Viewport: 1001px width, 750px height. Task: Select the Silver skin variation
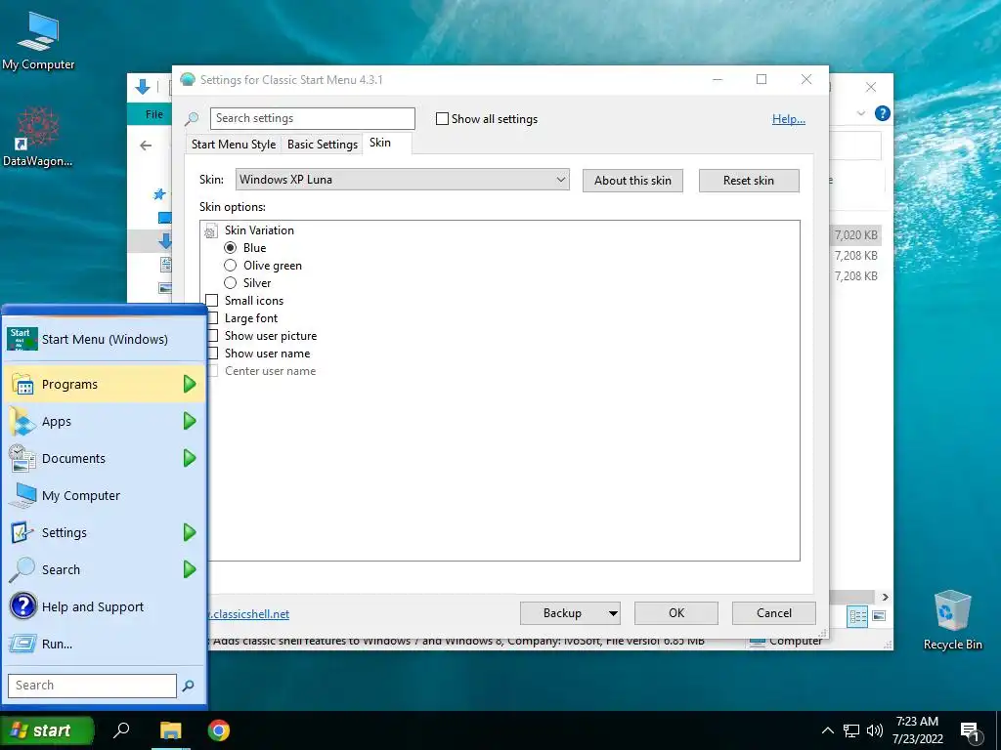coord(231,282)
